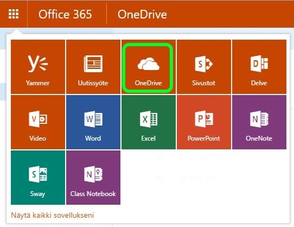
Task: Open Näytä kaikki sovellukseni link
Action: point(52,215)
